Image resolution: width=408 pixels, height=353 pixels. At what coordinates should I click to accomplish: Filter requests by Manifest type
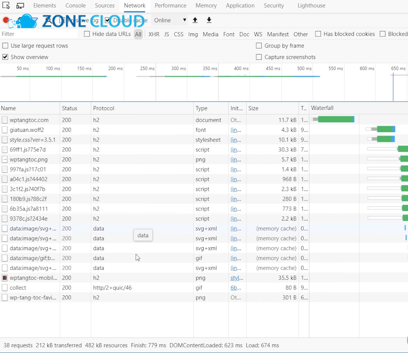coord(278,34)
